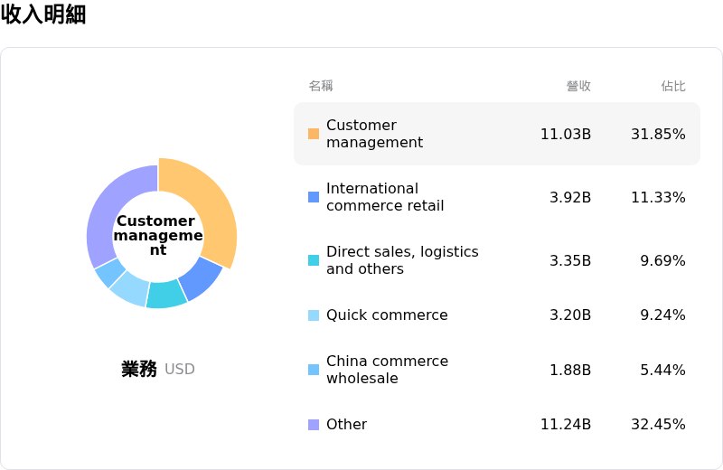Sort by the 營收 column header

pos(578,86)
